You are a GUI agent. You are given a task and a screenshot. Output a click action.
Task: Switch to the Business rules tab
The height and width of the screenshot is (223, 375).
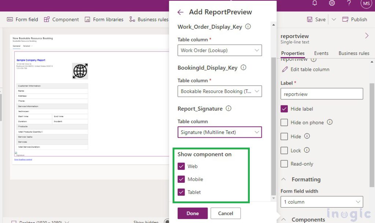click(x=353, y=53)
